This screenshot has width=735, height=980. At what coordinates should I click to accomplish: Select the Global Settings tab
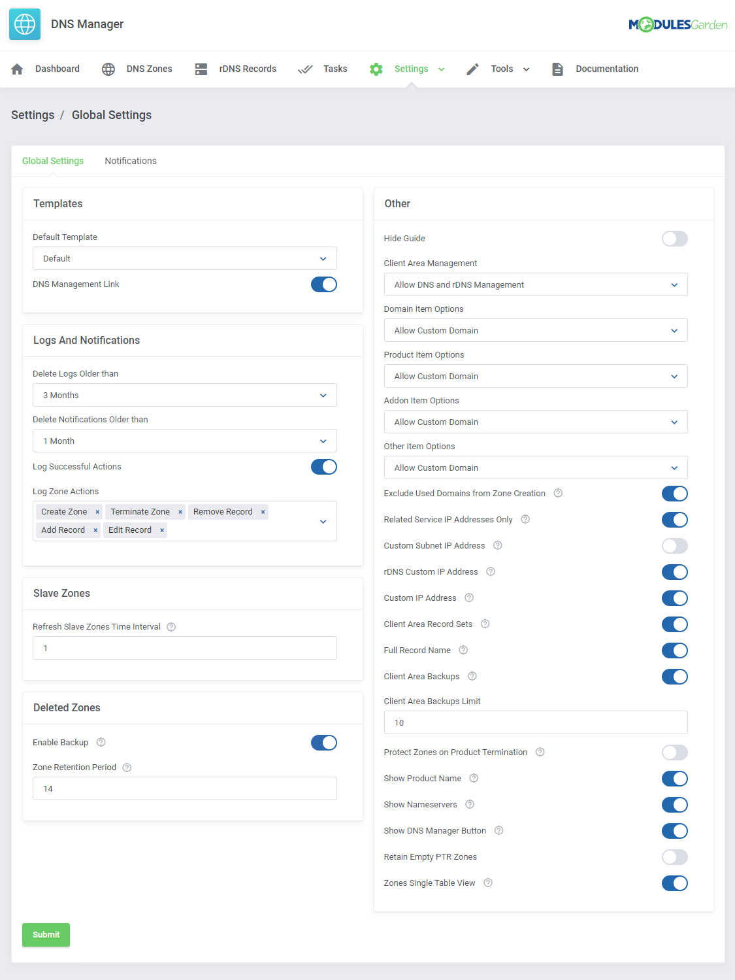pyautogui.click(x=53, y=161)
